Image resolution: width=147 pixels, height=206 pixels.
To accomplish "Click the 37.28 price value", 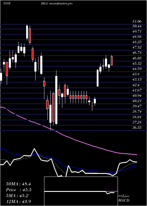I will 137,122.
